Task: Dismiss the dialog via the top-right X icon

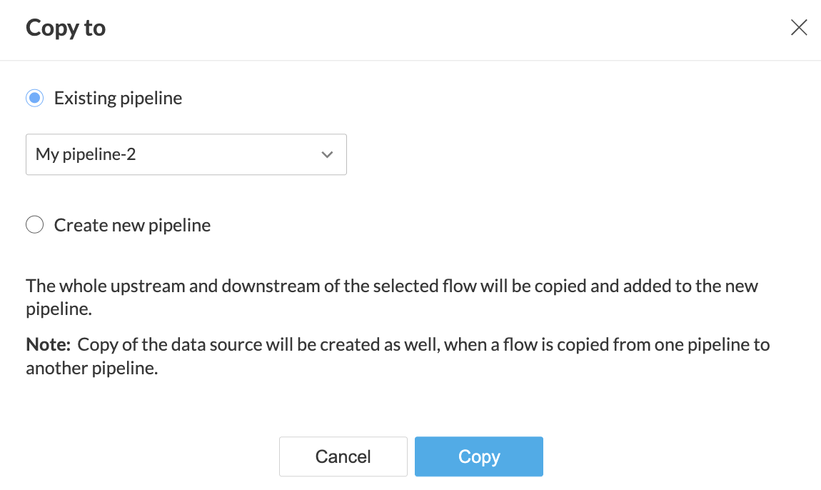Action: (799, 28)
